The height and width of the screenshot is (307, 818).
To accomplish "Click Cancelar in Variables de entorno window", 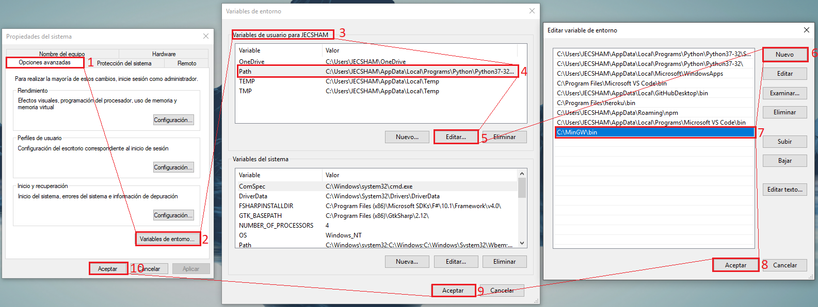I will coord(502,291).
